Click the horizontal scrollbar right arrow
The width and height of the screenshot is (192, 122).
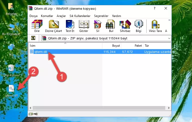pos(169,108)
